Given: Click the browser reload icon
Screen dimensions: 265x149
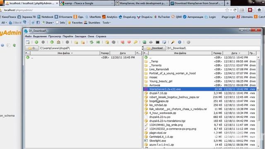Looking at the screenshot, I should [235, 10].
